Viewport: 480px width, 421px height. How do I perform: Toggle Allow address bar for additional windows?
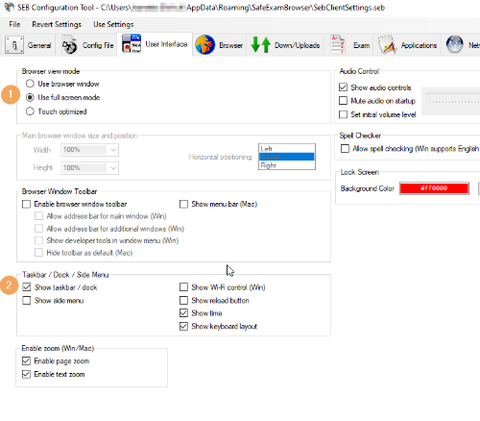pyautogui.click(x=38, y=229)
